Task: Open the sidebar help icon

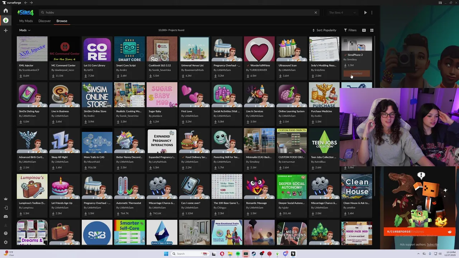Action: point(5,233)
